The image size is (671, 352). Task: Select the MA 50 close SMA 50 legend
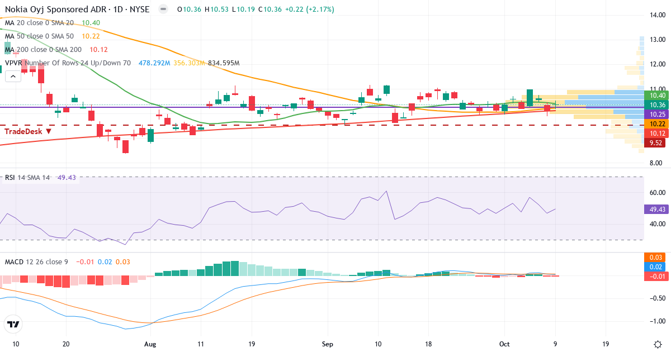39,36
